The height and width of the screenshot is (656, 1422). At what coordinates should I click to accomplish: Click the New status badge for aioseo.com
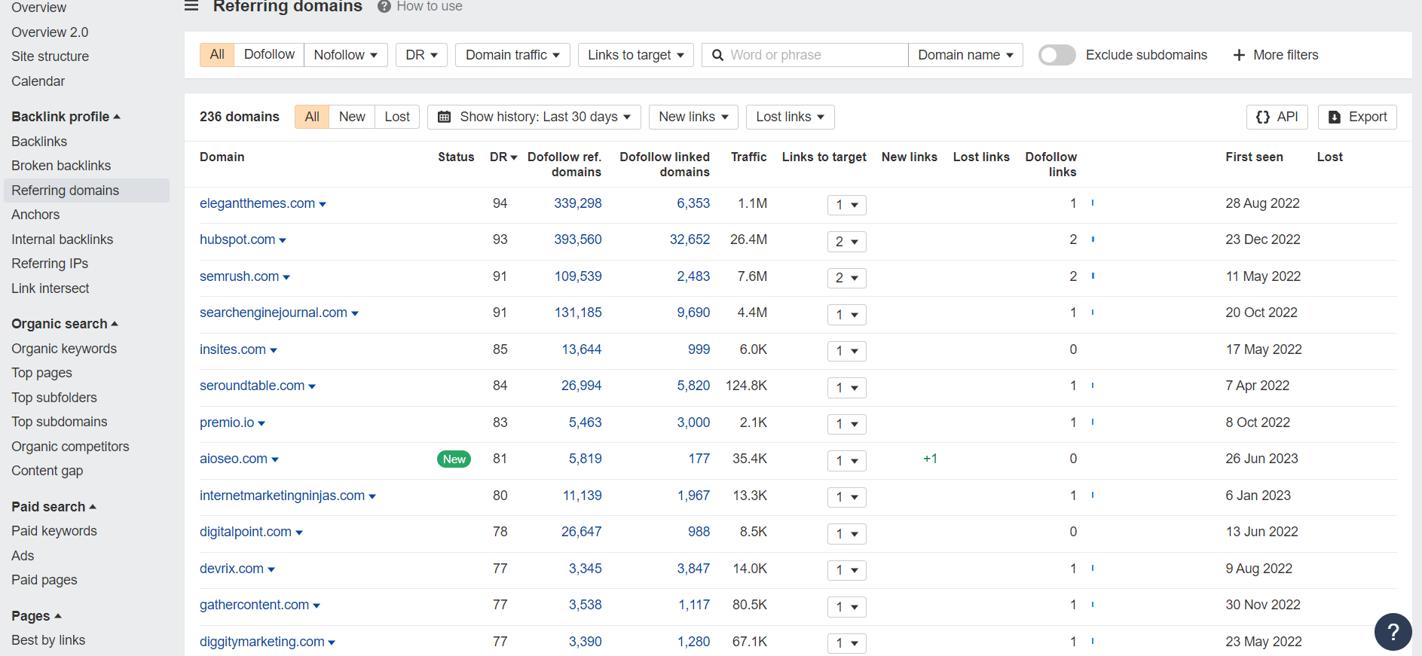(x=454, y=459)
